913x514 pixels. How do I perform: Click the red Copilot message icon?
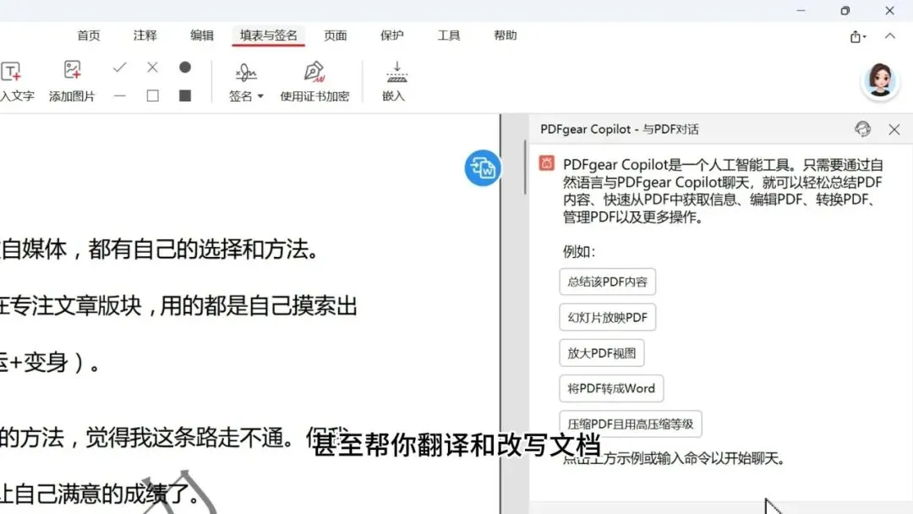tap(547, 163)
